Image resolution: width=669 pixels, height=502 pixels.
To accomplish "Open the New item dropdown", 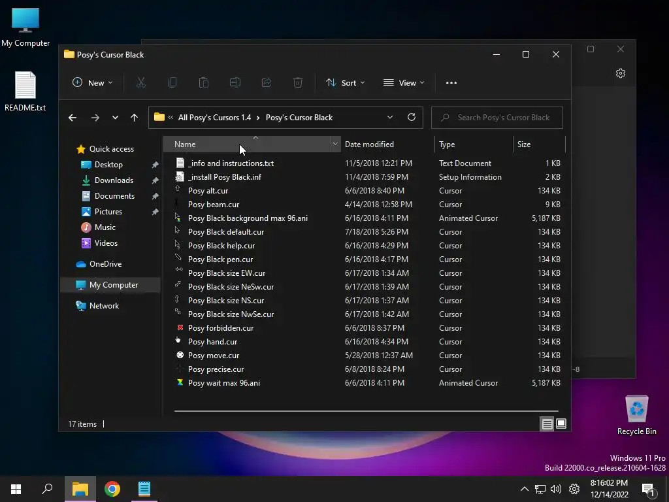I will 92,83.
